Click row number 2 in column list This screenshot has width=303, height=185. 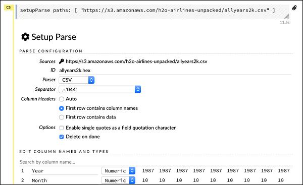coord(23,180)
